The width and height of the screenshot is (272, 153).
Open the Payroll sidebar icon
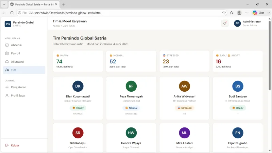click(x=7, y=53)
